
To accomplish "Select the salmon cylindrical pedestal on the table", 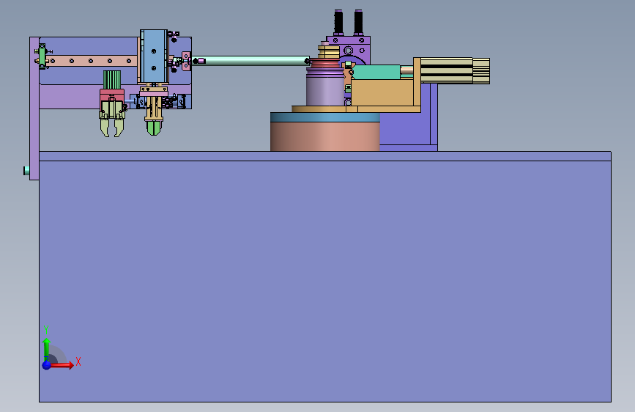I will coord(324,136).
